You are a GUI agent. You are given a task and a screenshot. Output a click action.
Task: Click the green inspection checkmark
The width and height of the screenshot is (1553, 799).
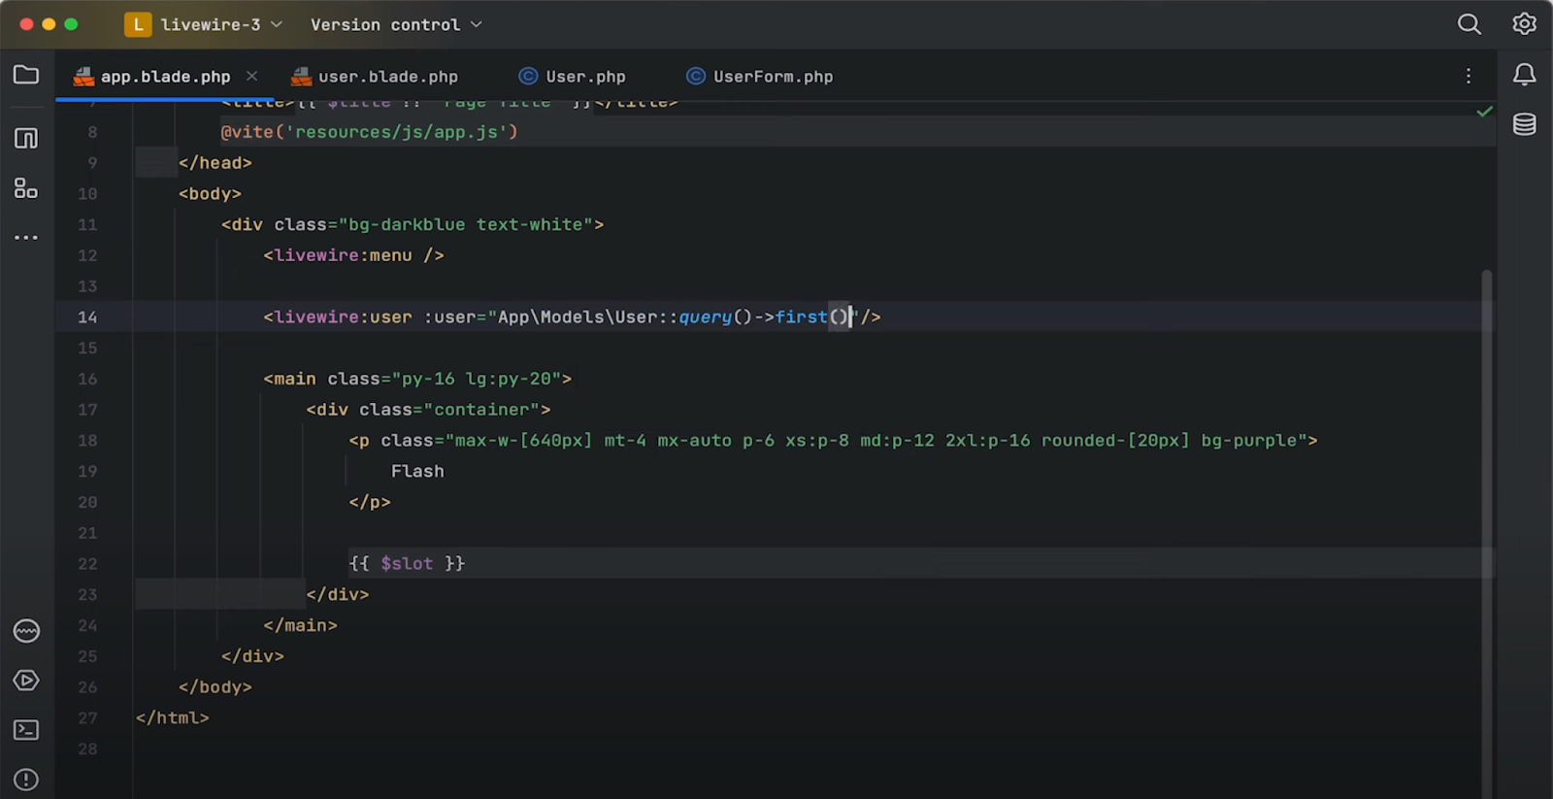pyautogui.click(x=1484, y=112)
